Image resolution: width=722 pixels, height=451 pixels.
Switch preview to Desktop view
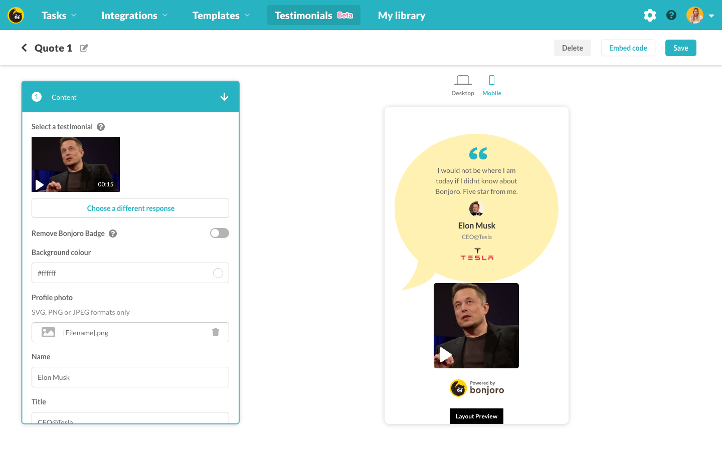[462, 86]
